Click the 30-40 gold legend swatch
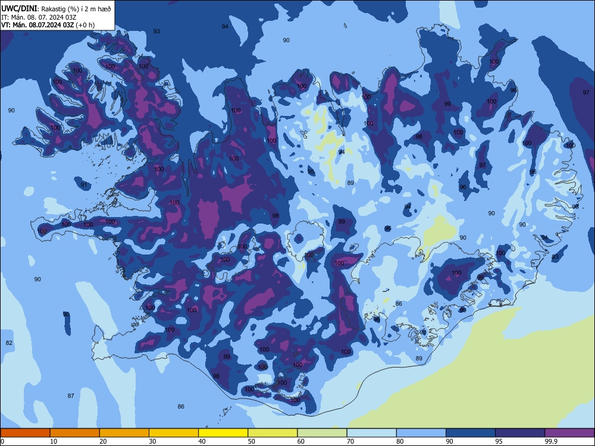Image resolution: width=595 pixels, height=446 pixels. point(174,433)
